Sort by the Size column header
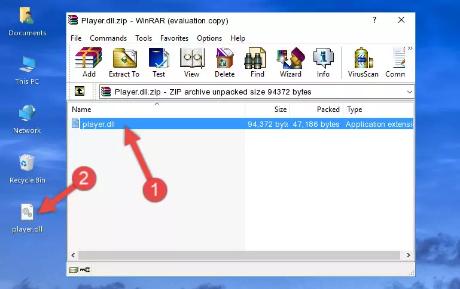 (267, 109)
